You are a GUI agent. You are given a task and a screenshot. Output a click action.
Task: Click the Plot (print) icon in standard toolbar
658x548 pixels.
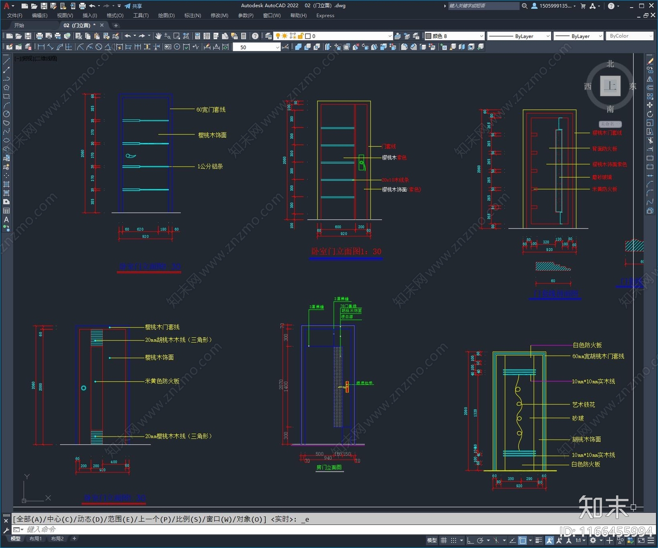pos(39,36)
